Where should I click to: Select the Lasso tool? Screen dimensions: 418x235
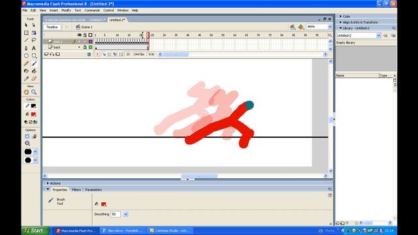coord(34,40)
